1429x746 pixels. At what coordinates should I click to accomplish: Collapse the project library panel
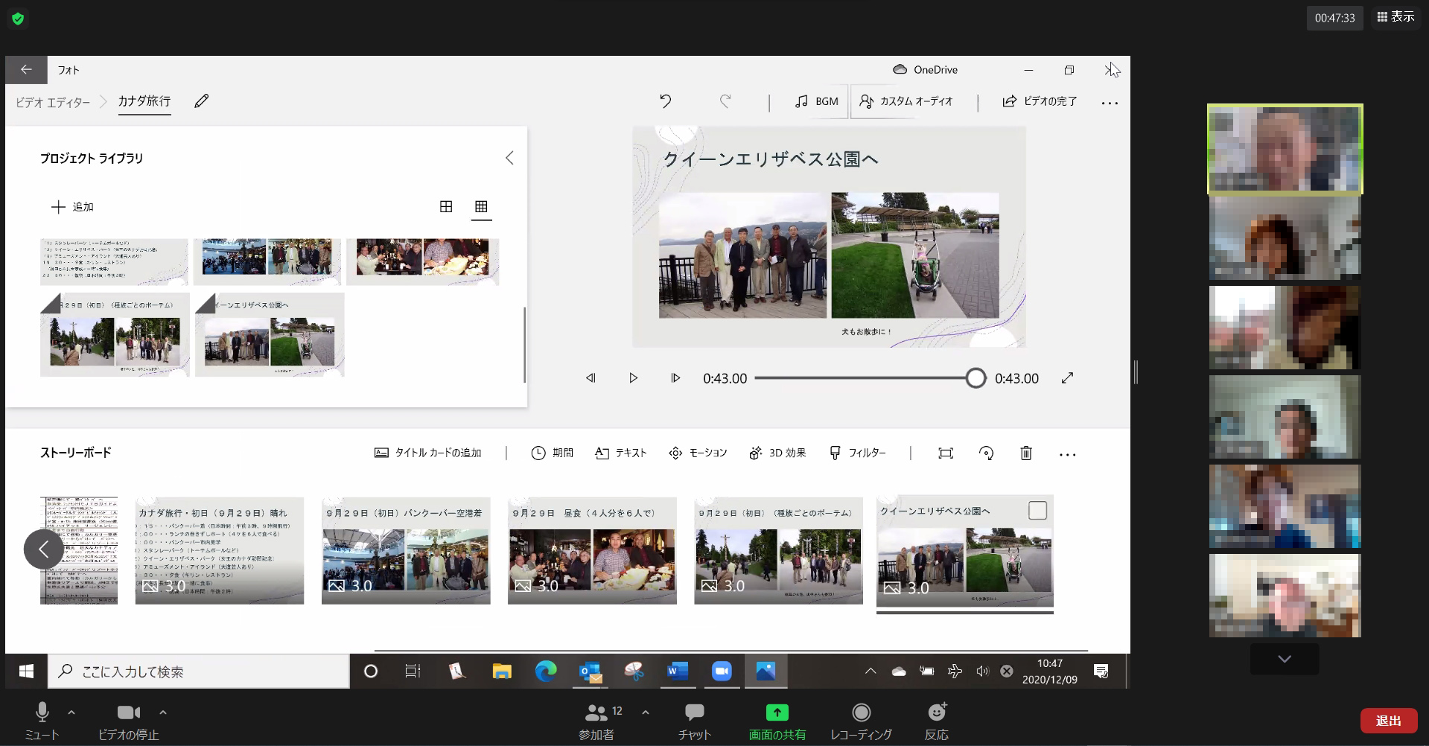coord(509,158)
